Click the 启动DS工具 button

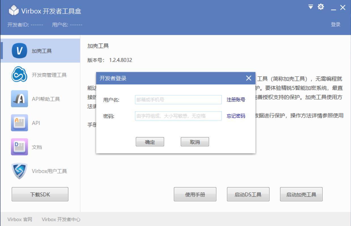point(248,194)
